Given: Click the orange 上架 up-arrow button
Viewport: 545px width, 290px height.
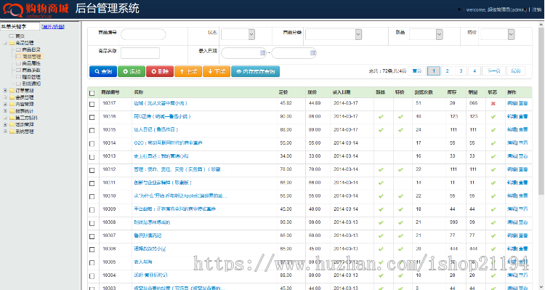Looking at the screenshot, I should (188, 71).
